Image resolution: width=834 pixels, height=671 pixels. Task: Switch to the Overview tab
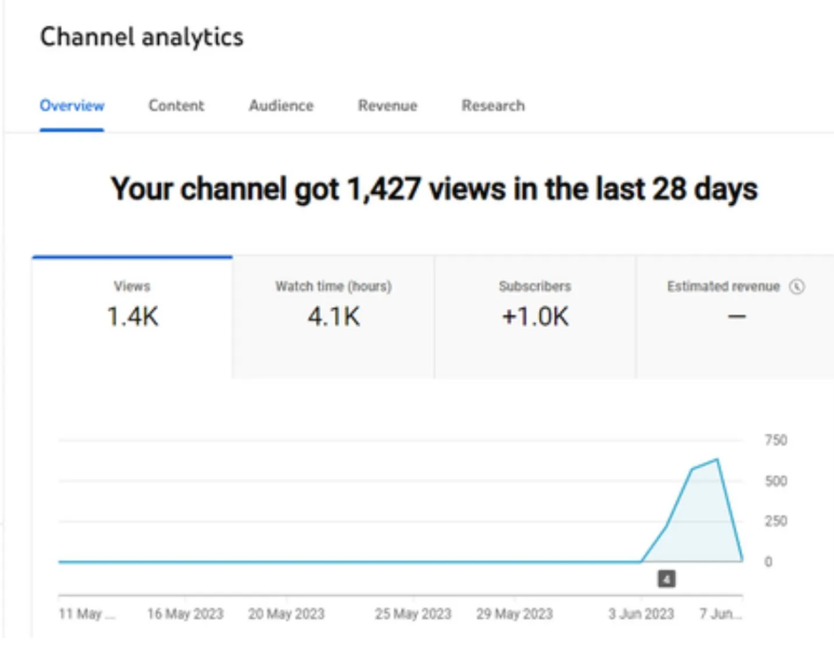72,106
